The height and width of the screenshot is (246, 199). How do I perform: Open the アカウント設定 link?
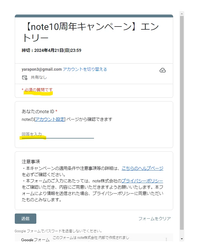[x=50, y=119]
